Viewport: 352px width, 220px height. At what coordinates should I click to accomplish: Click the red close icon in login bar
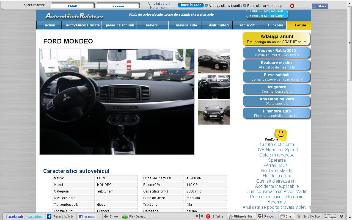point(292,6)
